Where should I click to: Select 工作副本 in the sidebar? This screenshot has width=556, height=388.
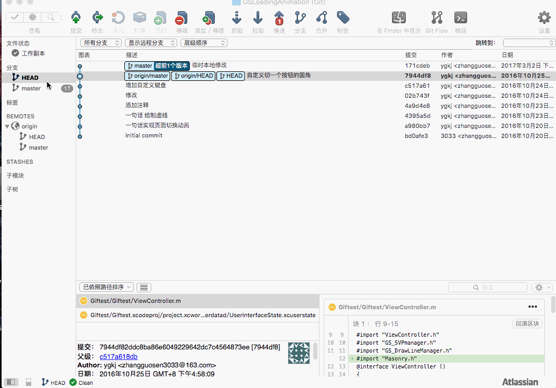click(33, 53)
